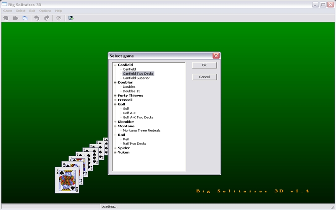Viewport: 336px width, 210px height.
Task: Minimize the Big Solitaires 3D window
Action: pos(315,5)
